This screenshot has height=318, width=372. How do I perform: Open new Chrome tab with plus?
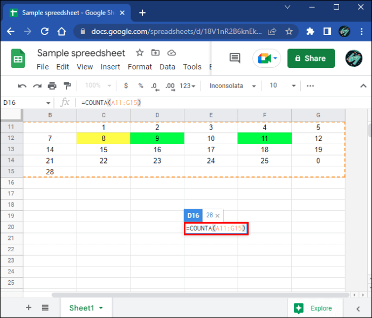click(142, 13)
